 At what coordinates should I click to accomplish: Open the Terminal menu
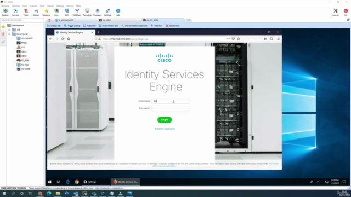(x=5, y=6)
